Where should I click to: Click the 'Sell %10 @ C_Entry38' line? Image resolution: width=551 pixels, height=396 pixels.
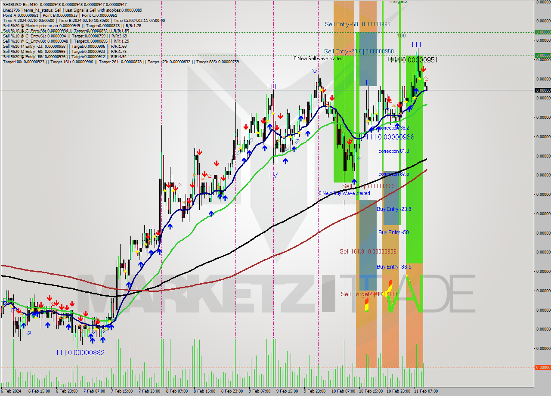click(66, 31)
